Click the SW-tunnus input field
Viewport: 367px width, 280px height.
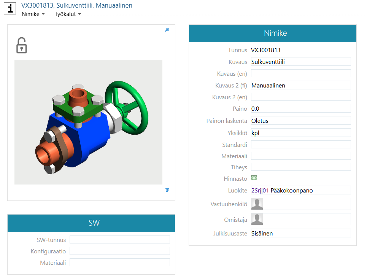pyautogui.click(x=119, y=240)
